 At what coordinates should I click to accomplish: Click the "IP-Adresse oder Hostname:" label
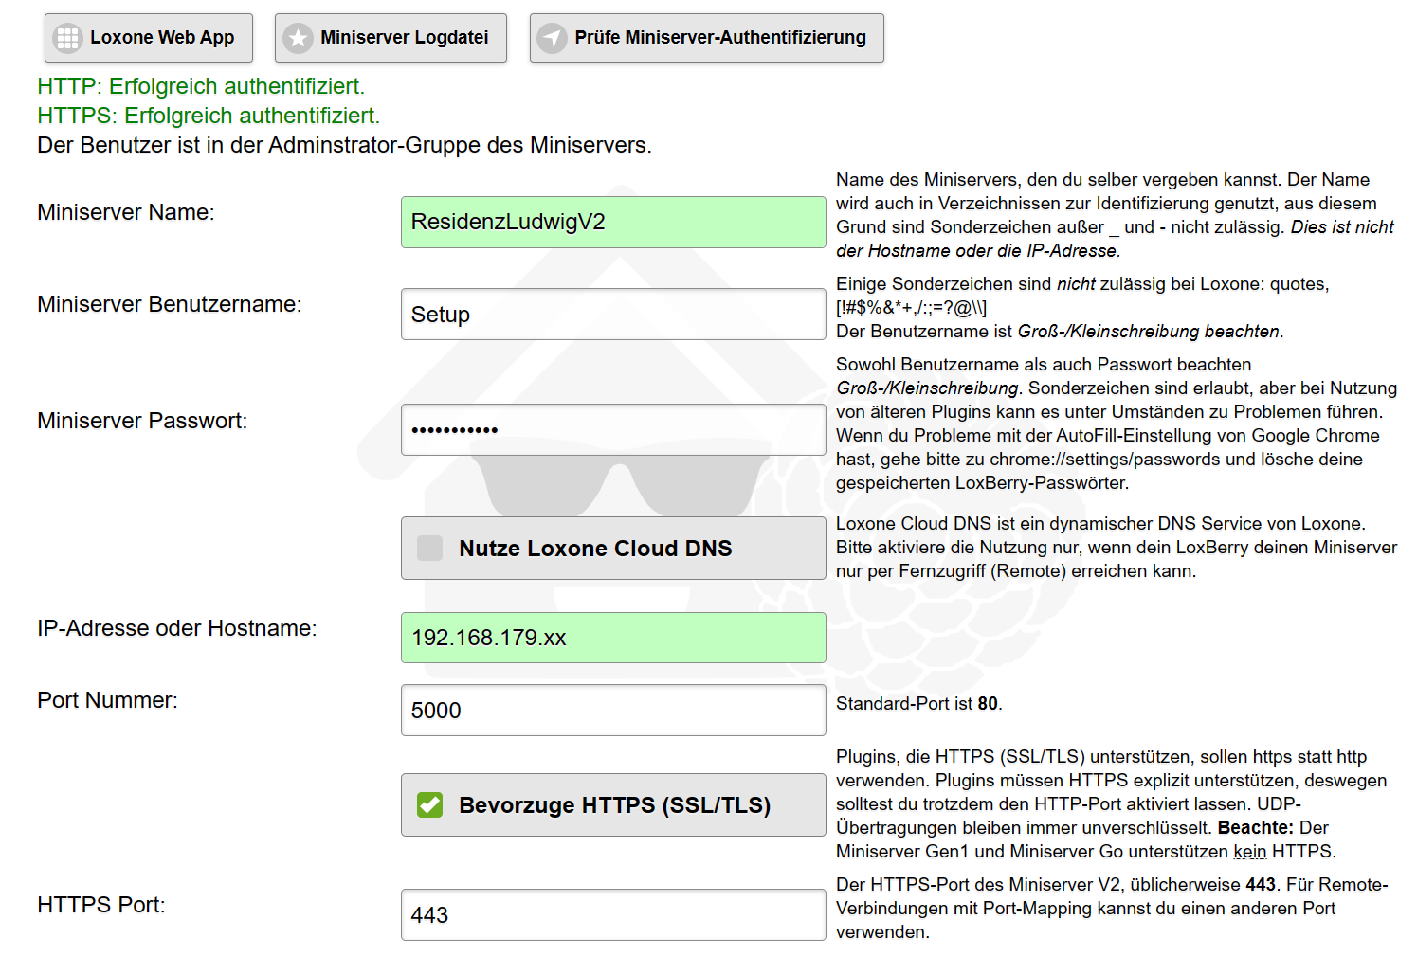(177, 628)
